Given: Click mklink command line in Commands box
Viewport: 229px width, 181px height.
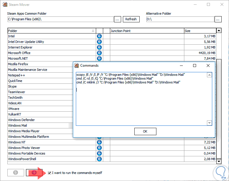Looking at the screenshot, I should coord(128,82).
